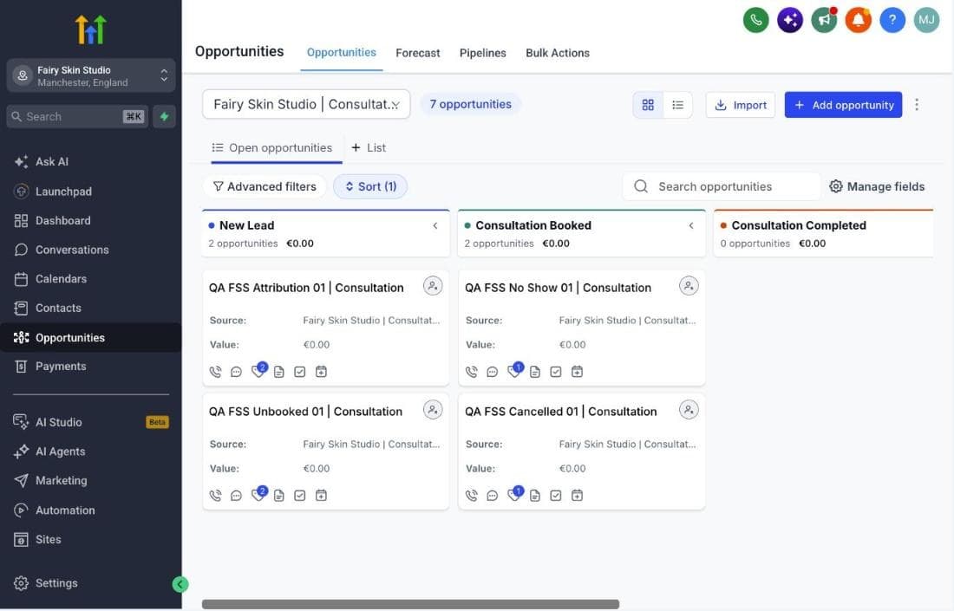Click the Add opportunity button
The width and height of the screenshot is (954, 611).
click(843, 105)
